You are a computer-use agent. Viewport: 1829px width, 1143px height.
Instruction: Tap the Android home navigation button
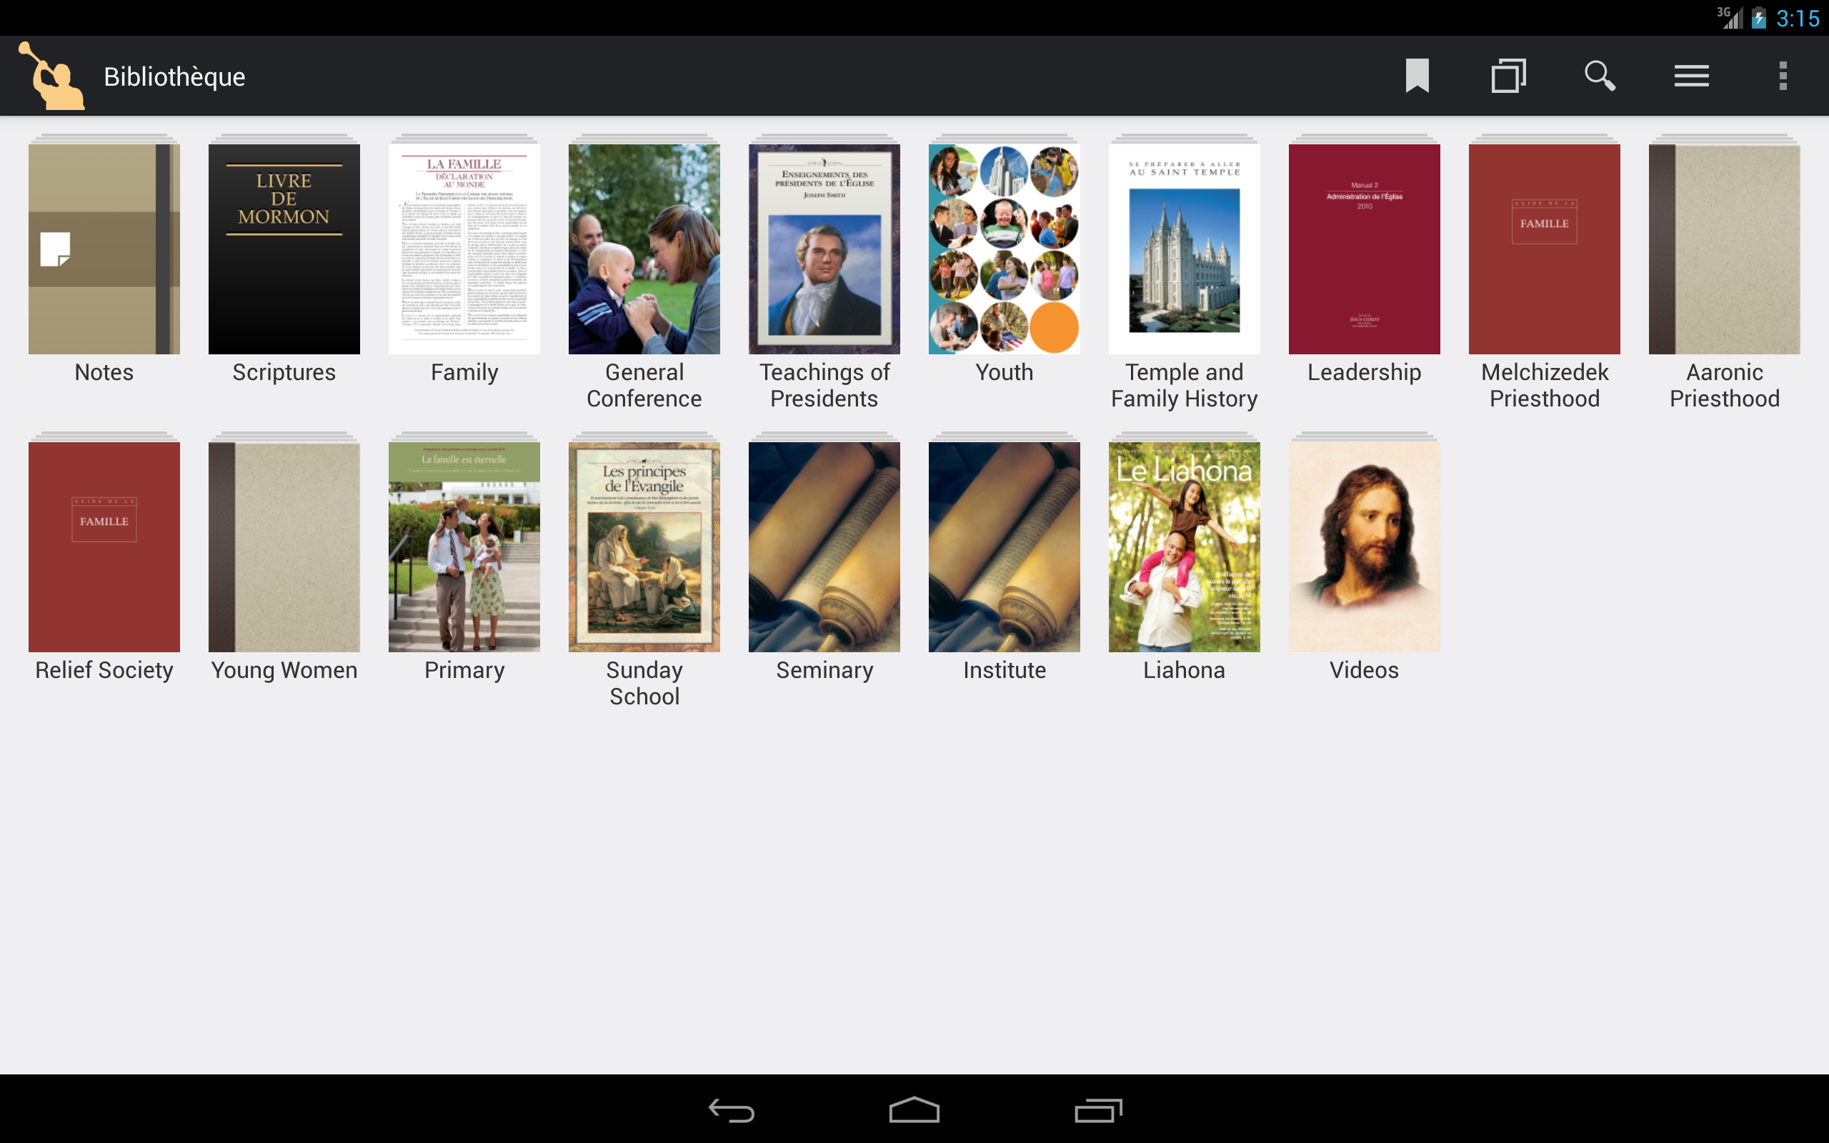coord(914,1109)
